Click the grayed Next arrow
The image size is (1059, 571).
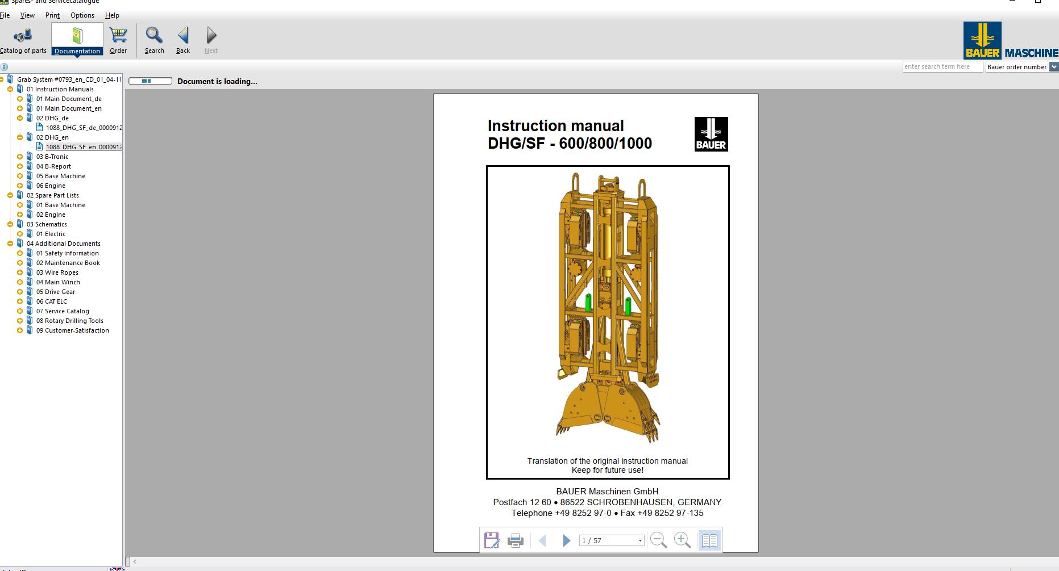point(211,41)
